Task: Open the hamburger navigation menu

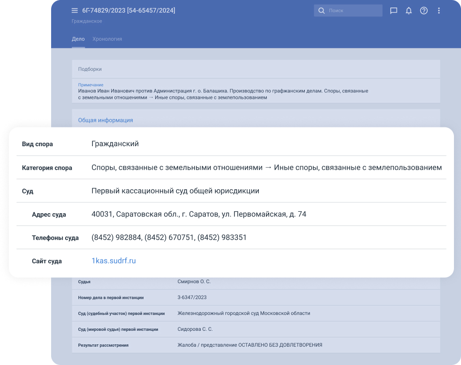Action: (75, 11)
